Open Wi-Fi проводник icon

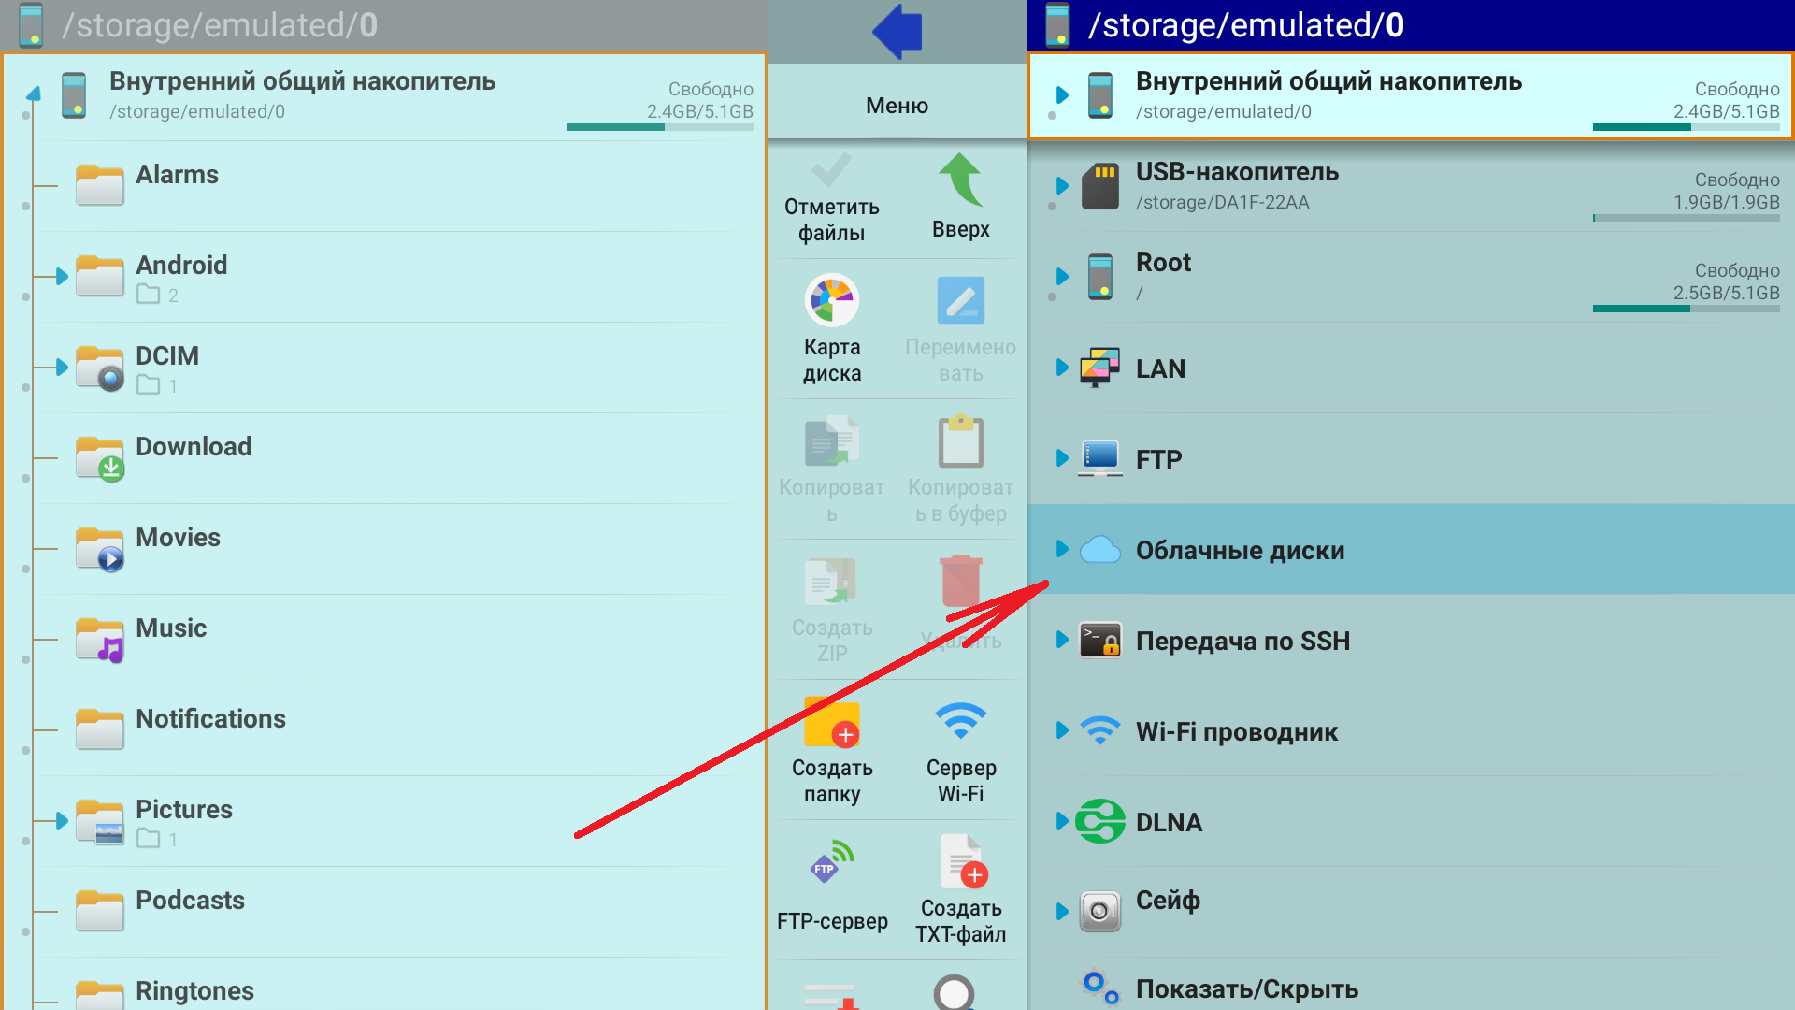click(x=1100, y=730)
